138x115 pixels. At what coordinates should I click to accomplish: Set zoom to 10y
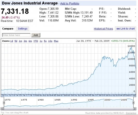pos(50,41)
